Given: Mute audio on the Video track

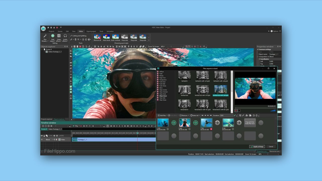Looking at the screenshot, I should (54, 140).
